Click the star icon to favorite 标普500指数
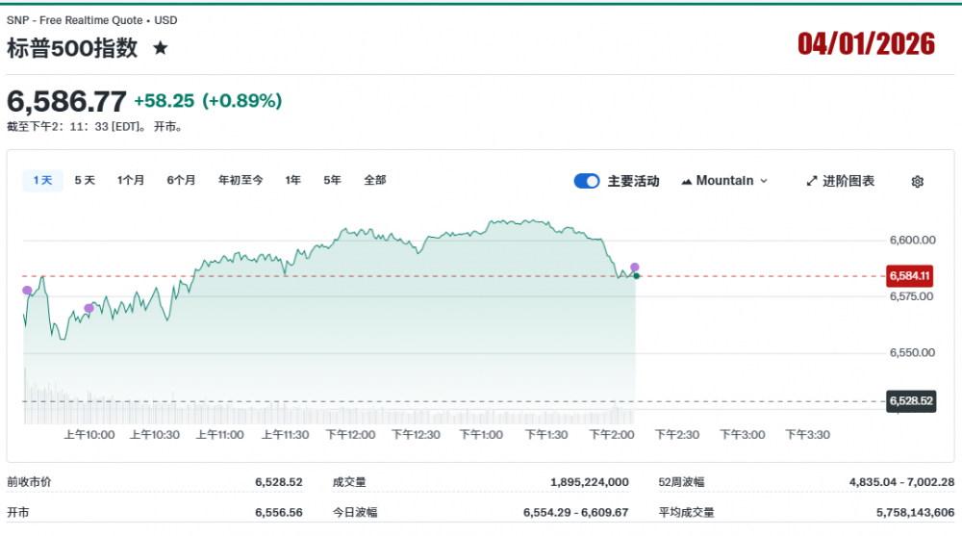The image size is (962, 536). click(x=161, y=48)
